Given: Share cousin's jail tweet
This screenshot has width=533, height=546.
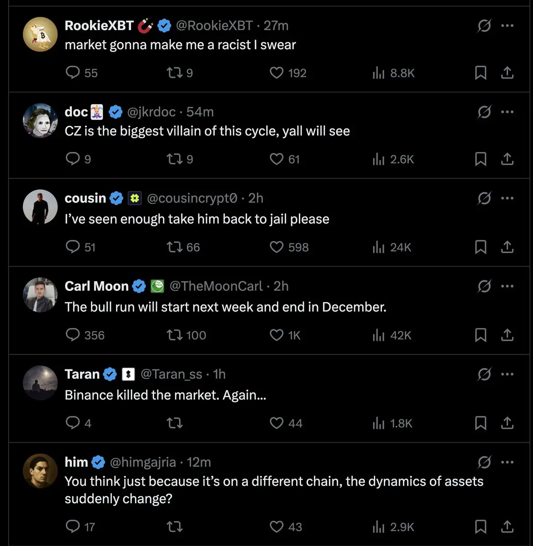Looking at the screenshot, I should click(x=507, y=247).
